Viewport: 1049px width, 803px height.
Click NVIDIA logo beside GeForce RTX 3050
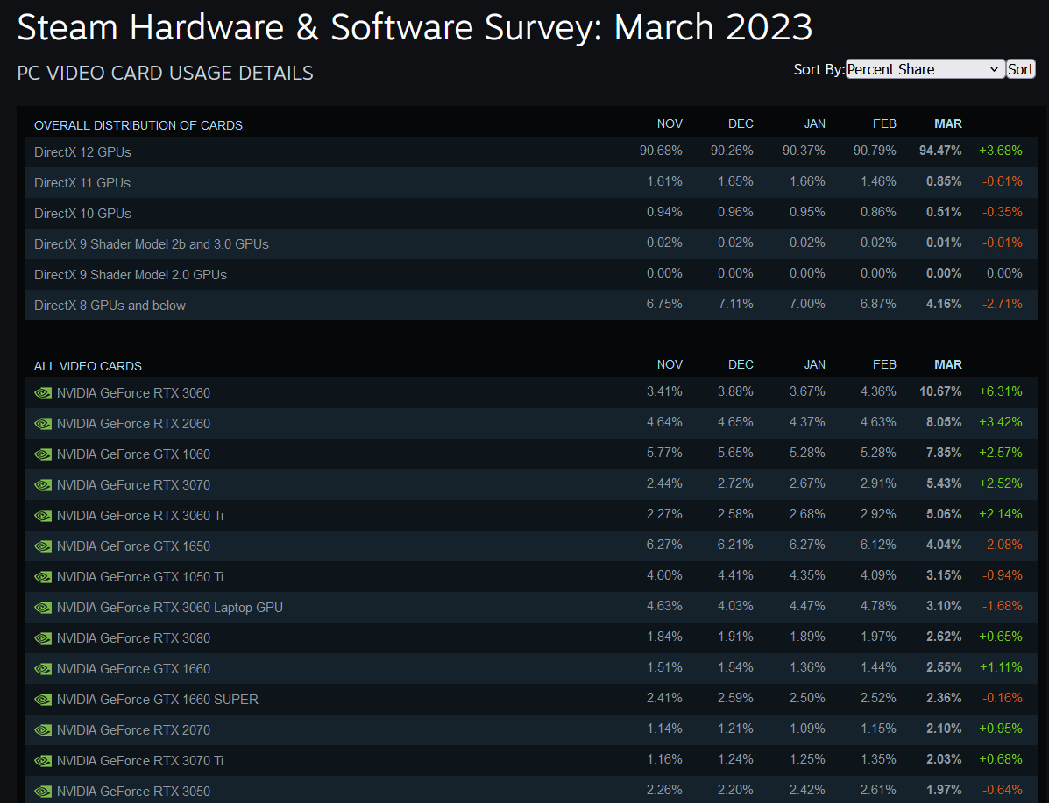[43, 792]
